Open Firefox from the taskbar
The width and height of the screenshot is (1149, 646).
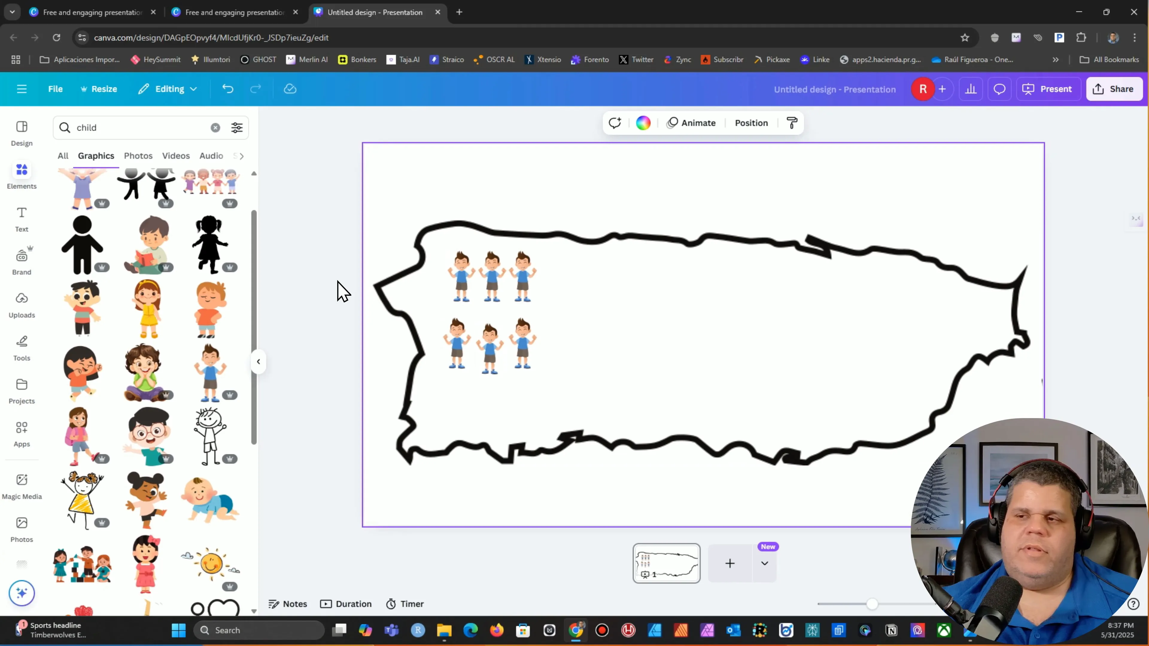pyautogui.click(x=496, y=630)
